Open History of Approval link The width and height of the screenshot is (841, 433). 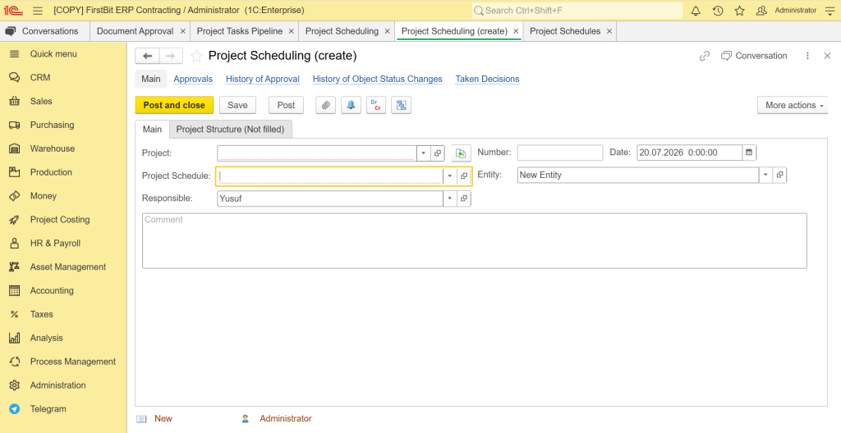(263, 79)
